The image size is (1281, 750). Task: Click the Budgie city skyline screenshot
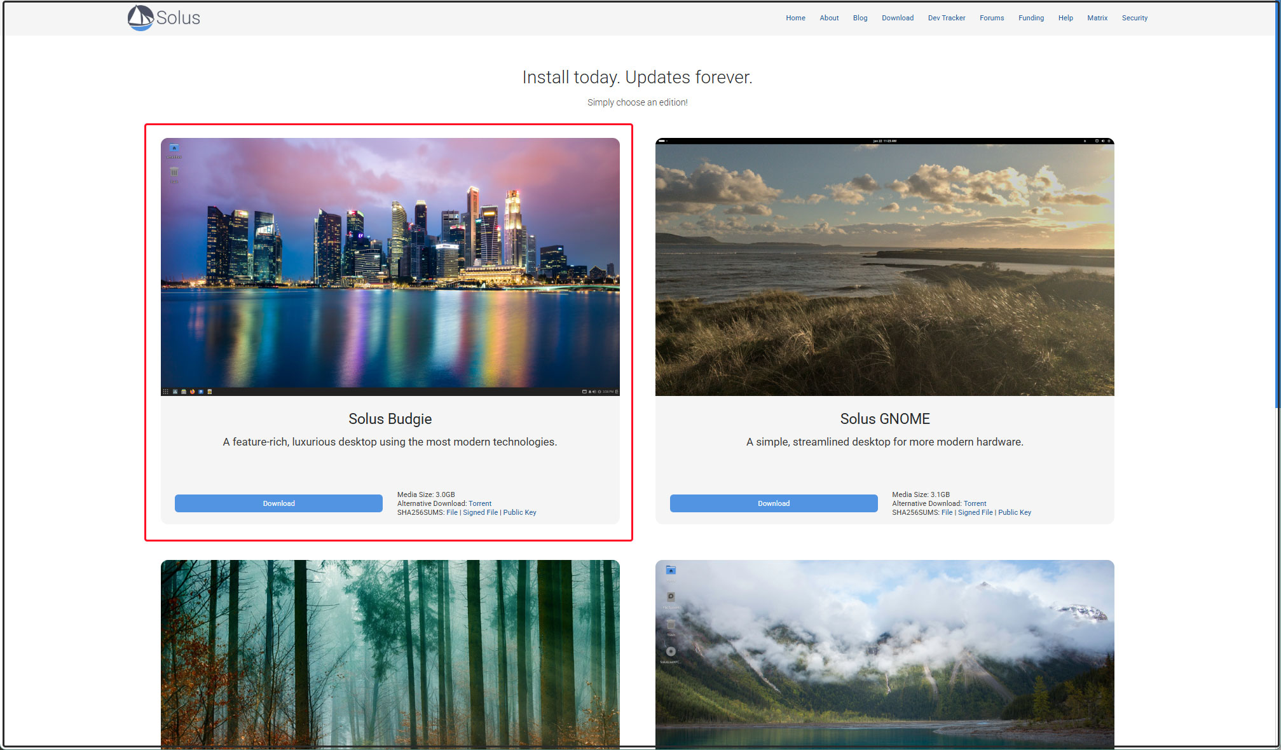tap(390, 266)
